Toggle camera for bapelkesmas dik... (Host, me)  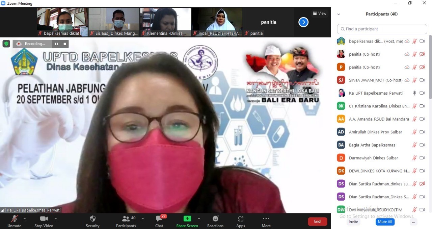point(422,41)
